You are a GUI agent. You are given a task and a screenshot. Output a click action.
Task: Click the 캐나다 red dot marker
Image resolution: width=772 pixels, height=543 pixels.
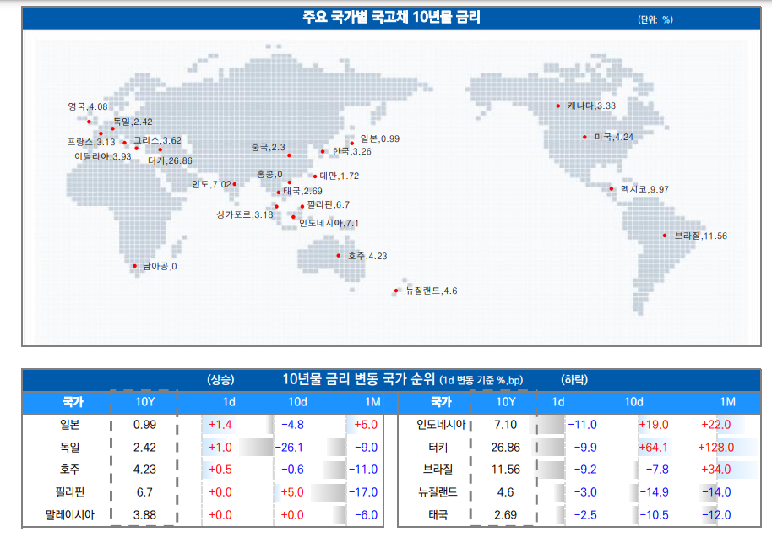click(557, 106)
